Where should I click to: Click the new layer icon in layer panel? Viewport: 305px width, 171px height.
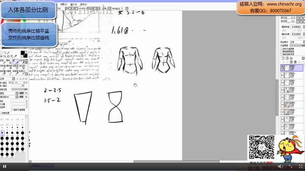283,58
